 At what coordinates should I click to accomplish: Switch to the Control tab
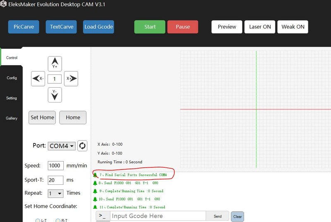pyautogui.click(x=12, y=57)
